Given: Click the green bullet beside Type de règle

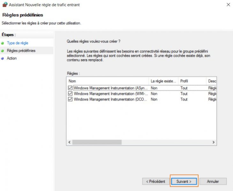Looking at the screenshot, I should (x=3, y=43).
